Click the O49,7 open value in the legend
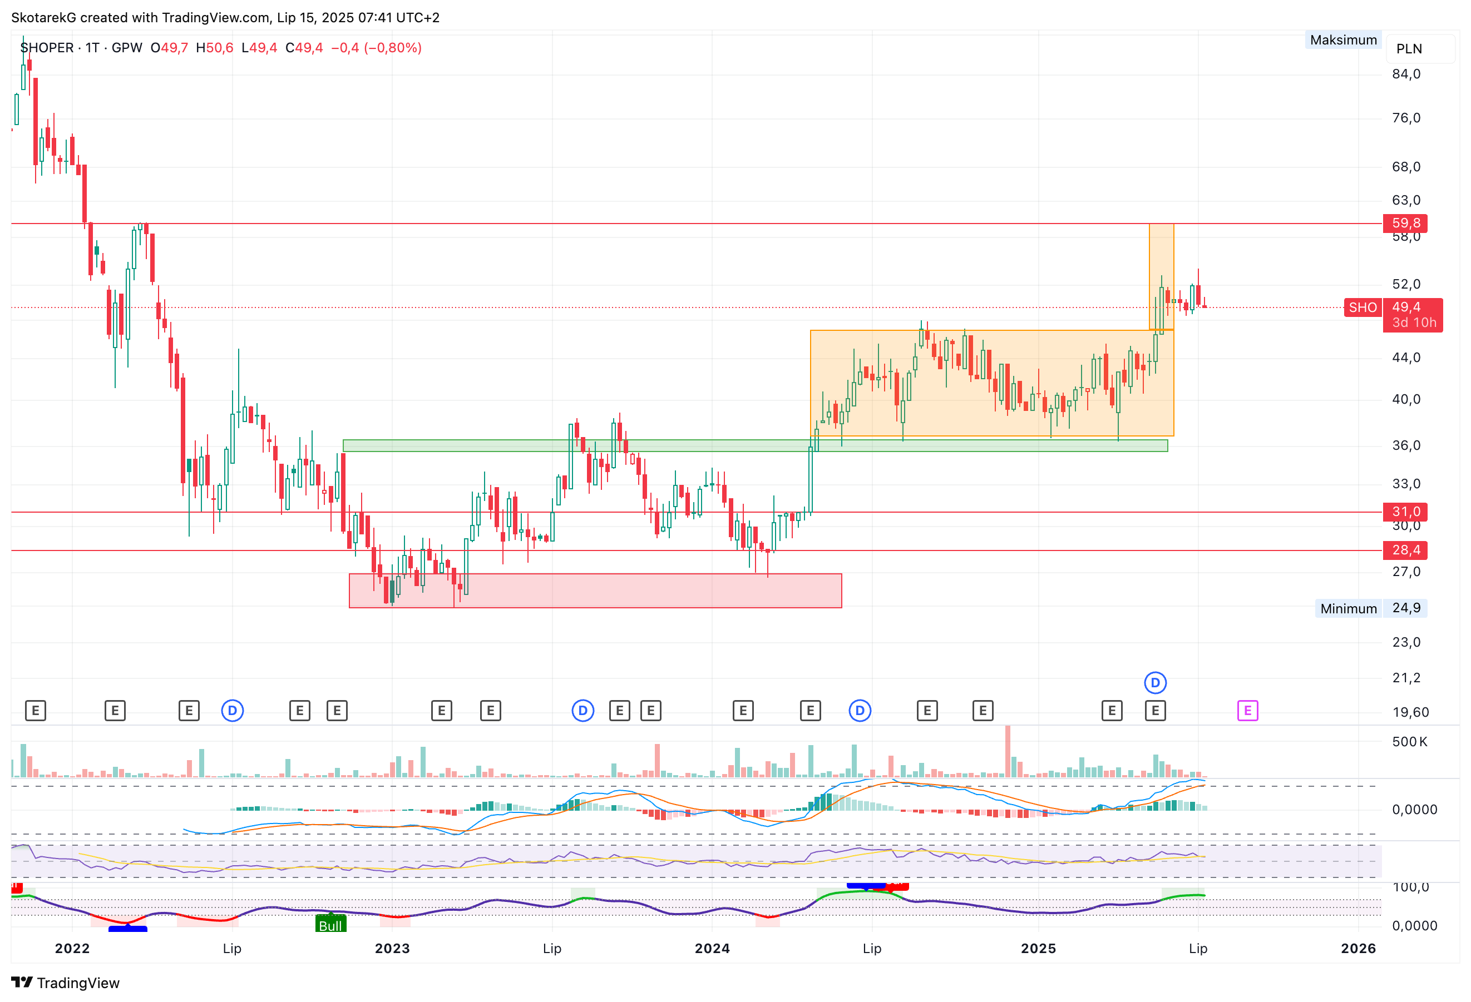Image resolution: width=1471 pixels, height=1002 pixels. pos(169,48)
